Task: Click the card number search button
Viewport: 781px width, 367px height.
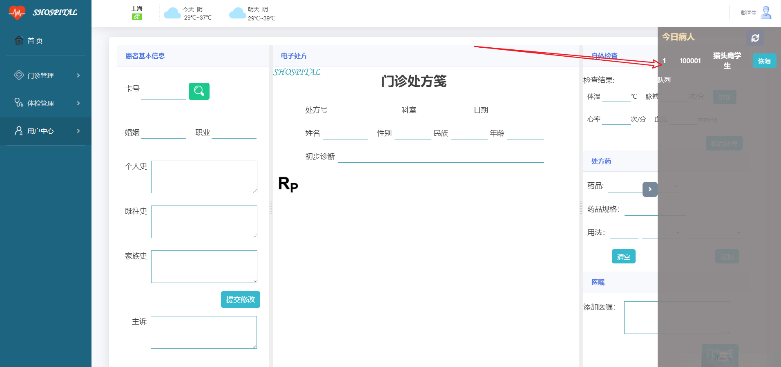Action: point(199,91)
